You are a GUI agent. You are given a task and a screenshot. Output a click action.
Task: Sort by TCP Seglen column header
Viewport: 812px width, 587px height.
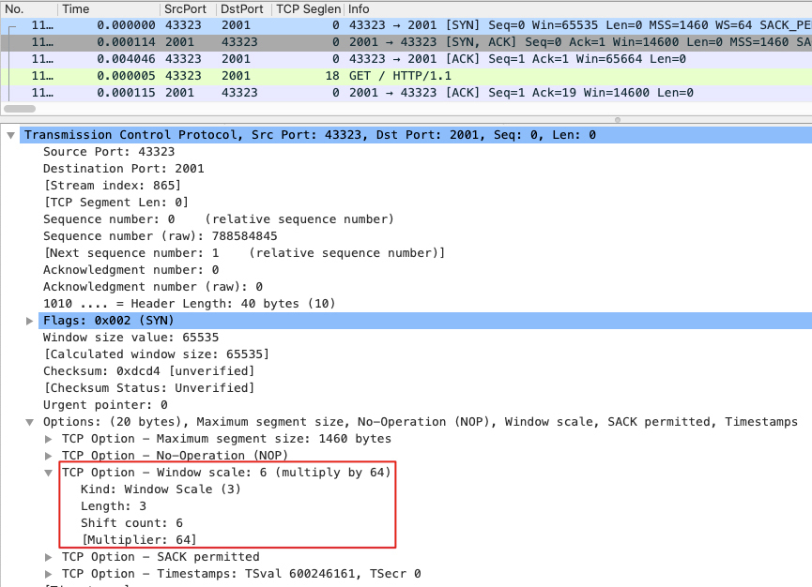(x=308, y=9)
